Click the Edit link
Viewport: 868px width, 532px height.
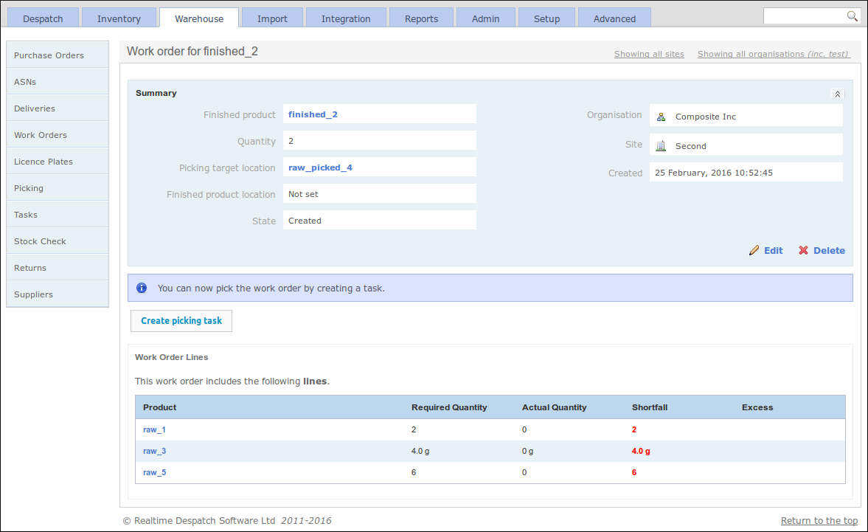774,251
